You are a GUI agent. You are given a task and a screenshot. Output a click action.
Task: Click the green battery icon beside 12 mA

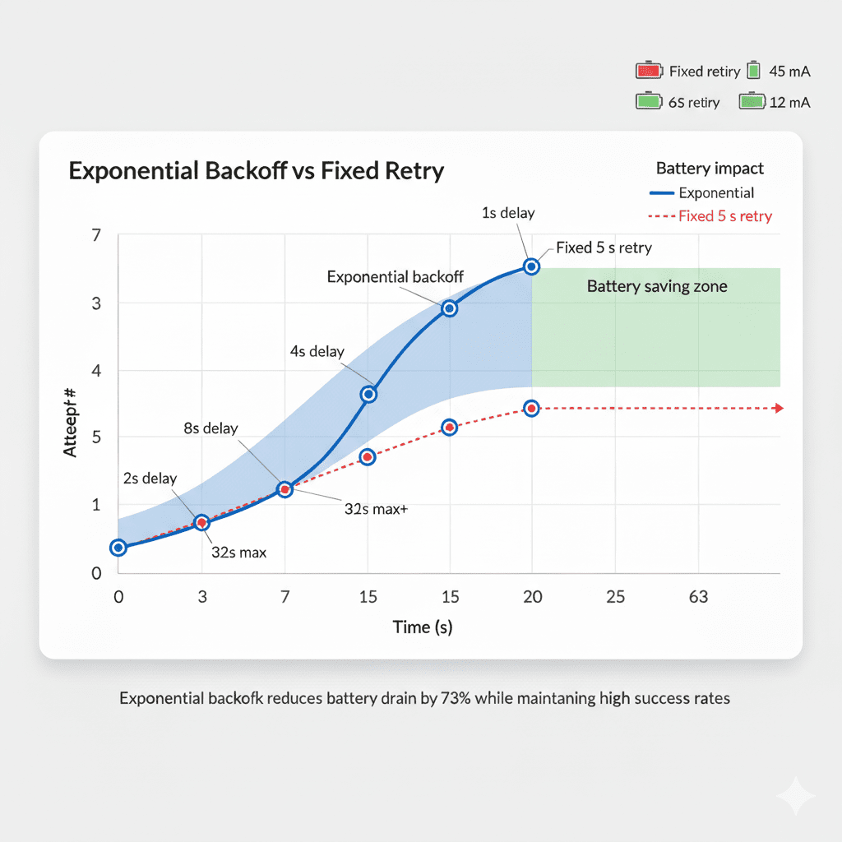(752, 101)
